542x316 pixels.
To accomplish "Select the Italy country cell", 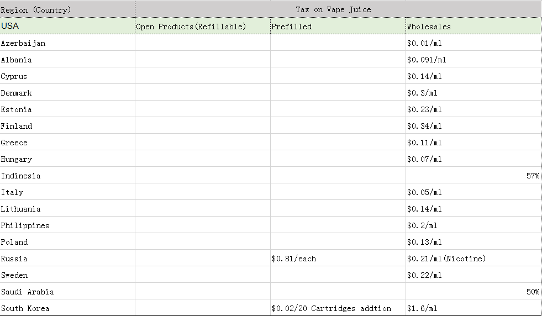I will click(x=67, y=192).
